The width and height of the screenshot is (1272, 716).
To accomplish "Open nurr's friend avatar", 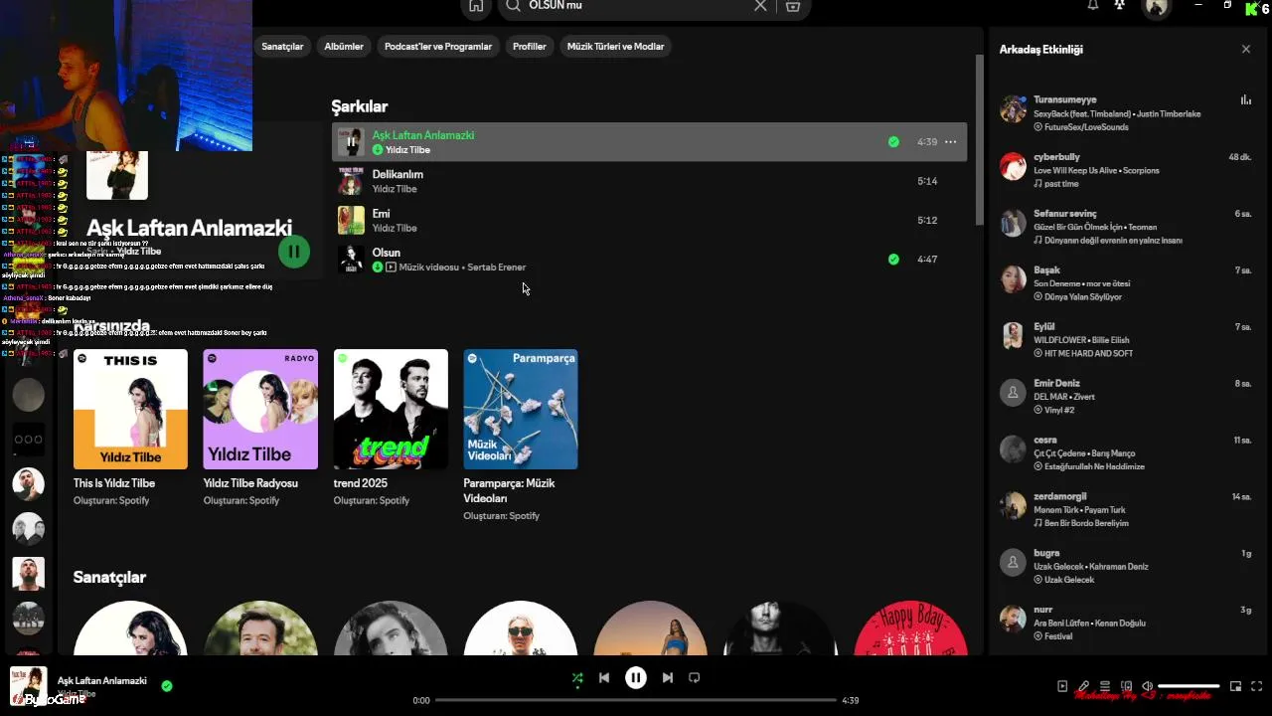I will pyautogui.click(x=1013, y=620).
